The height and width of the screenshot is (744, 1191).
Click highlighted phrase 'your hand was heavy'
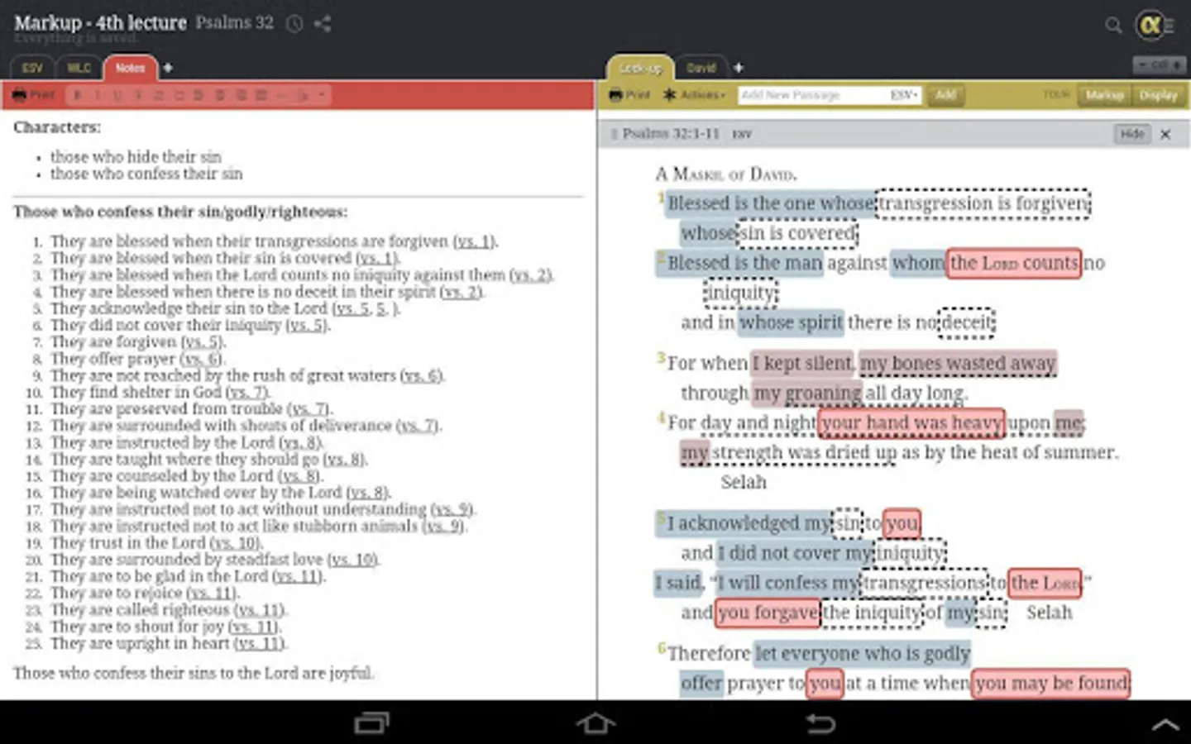[x=911, y=423]
